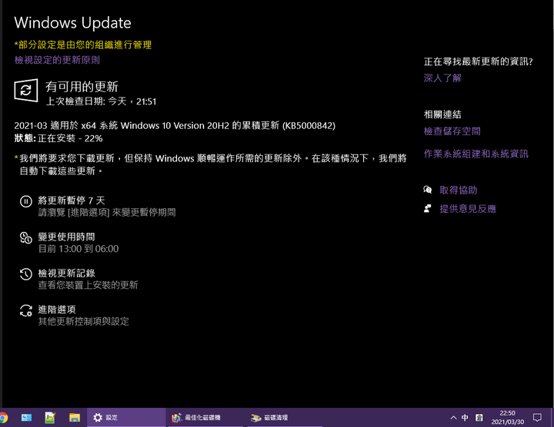This screenshot has width=554, height=427.
Task: Click the taskbar clock 22:50
Action: (507, 418)
